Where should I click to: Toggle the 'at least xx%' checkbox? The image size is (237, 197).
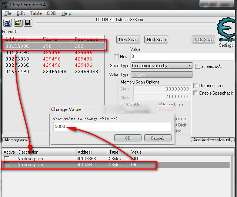pyautogui.click(x=197, y=66)
